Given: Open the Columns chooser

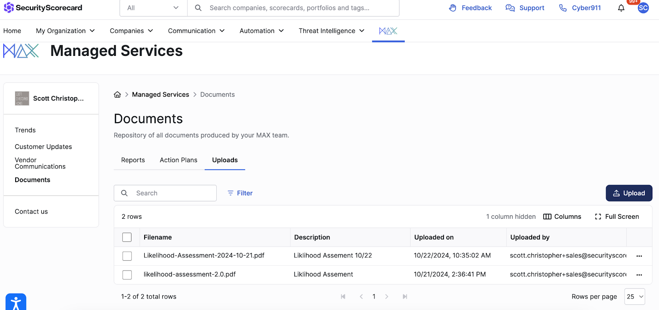Looking at the screenshot, I should [562, 217].
